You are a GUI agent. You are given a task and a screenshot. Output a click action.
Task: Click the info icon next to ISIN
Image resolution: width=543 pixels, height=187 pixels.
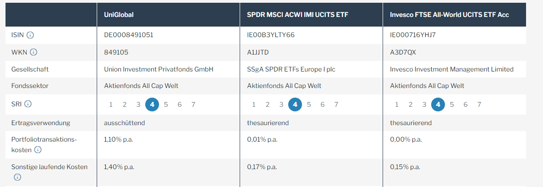(31, 35)
